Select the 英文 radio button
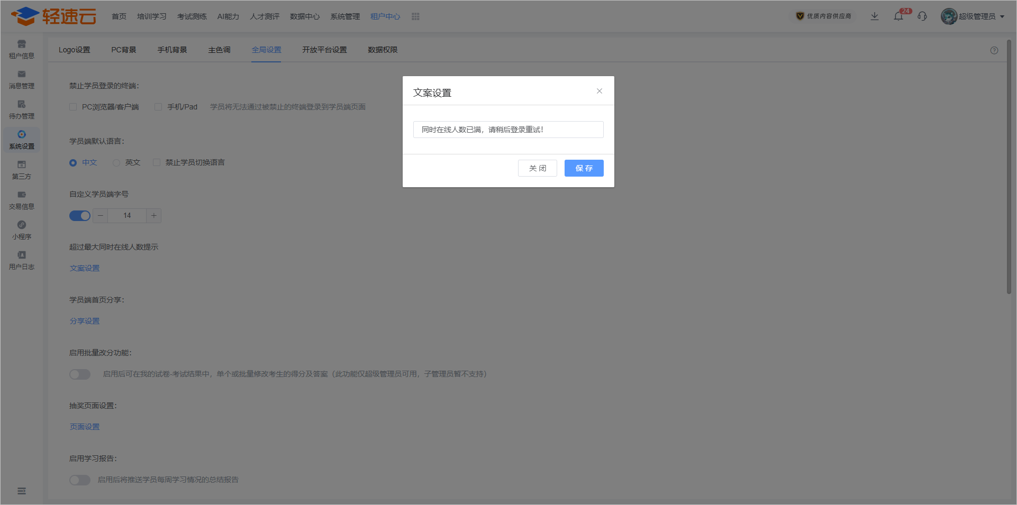 116,163
